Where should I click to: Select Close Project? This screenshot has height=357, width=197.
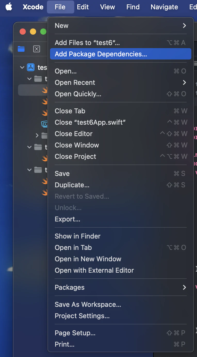click(x=121, y=157)
